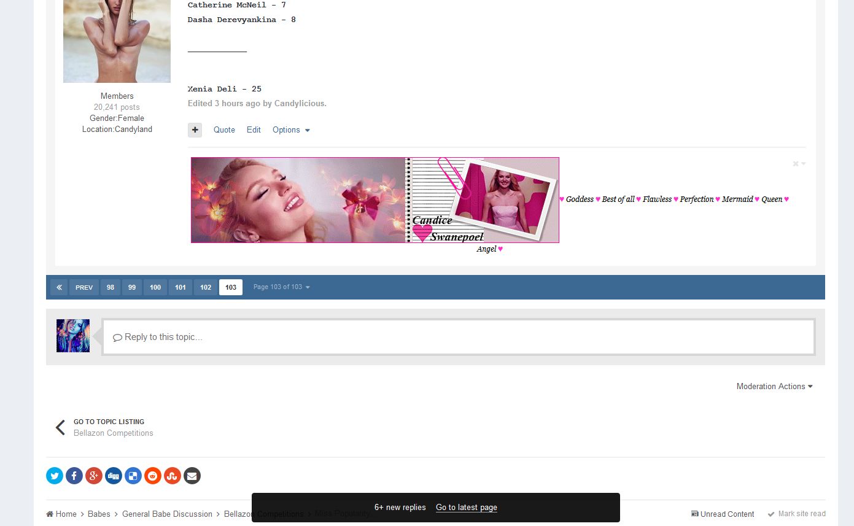Go to the PREV page
Screen dimensions: 854x526
[x=84, y=287]
